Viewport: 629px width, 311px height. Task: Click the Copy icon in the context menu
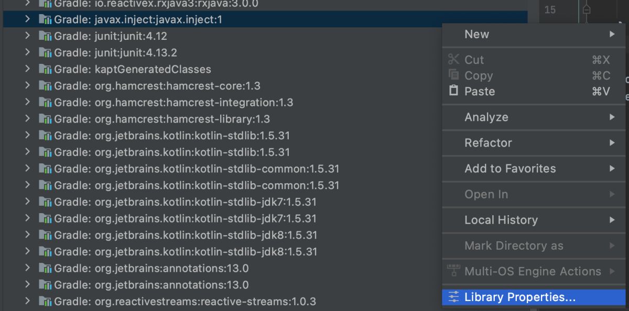453,75
